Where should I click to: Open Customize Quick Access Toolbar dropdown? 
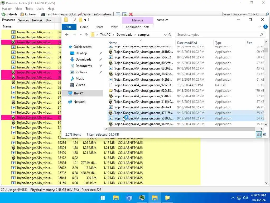(85, 20)
